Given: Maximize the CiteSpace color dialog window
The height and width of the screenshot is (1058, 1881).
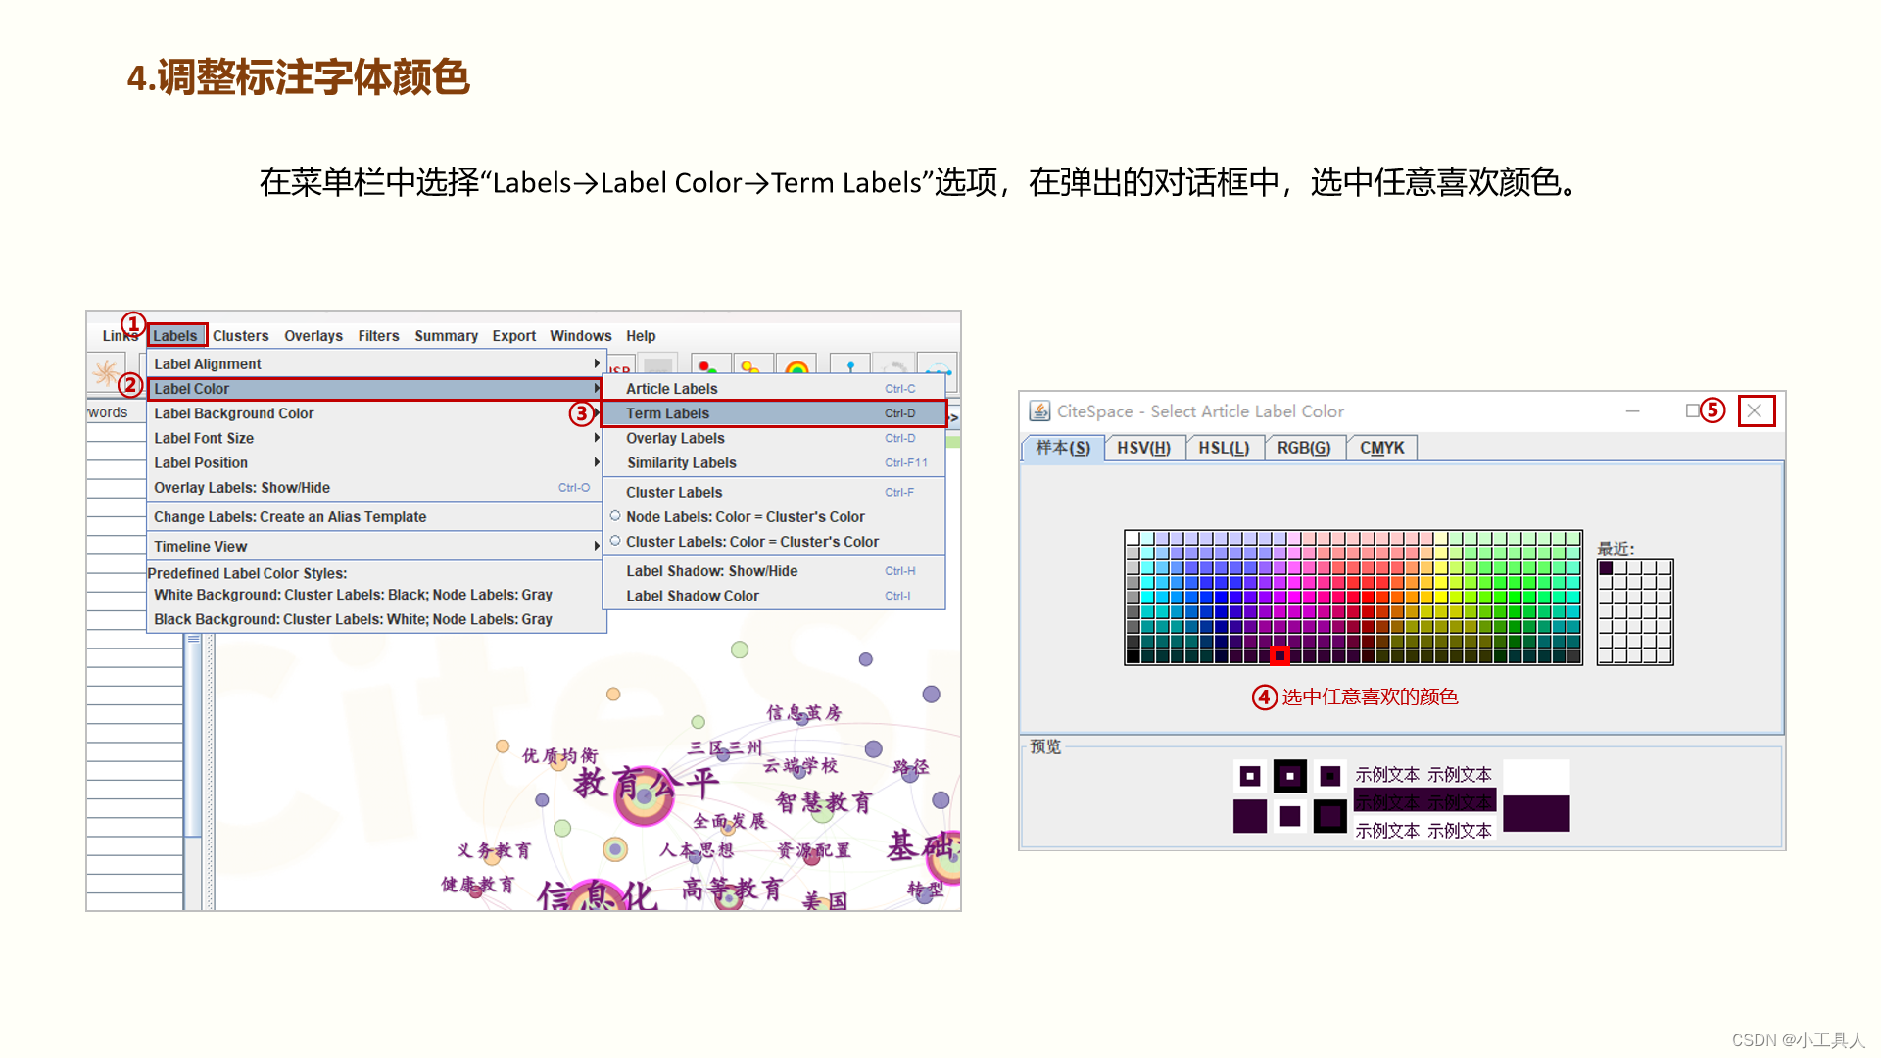Looking at the screenshot, I should pyautogui.click(x=1692, y=411).
